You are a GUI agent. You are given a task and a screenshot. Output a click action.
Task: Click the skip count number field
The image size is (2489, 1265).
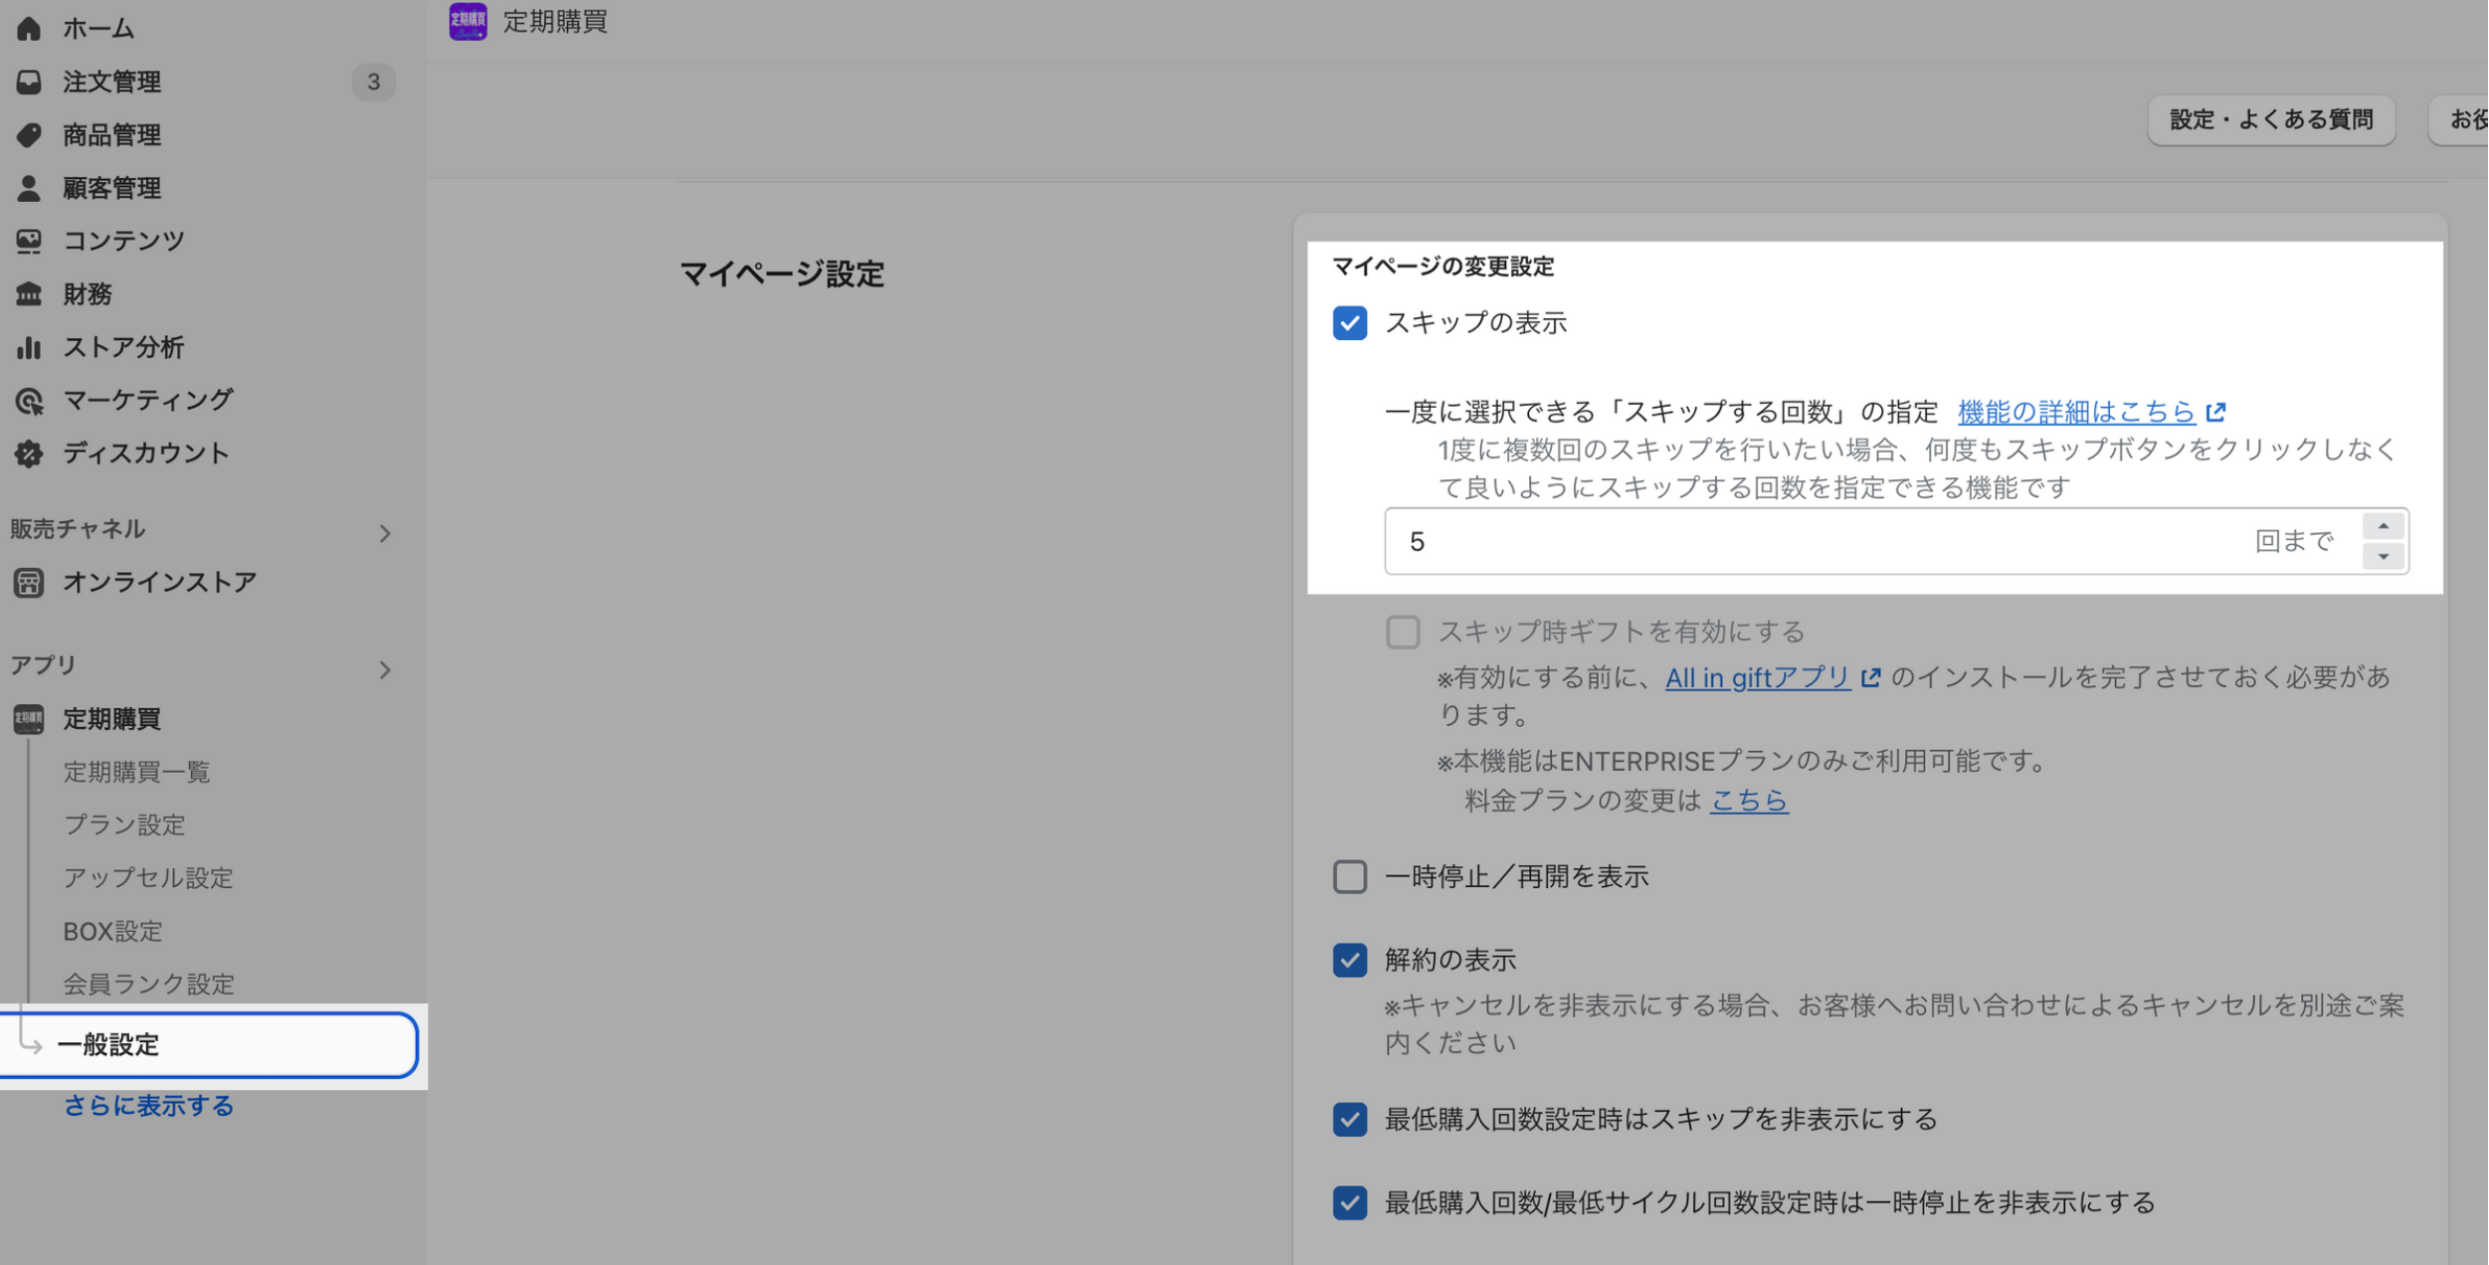coord(1811,542)
